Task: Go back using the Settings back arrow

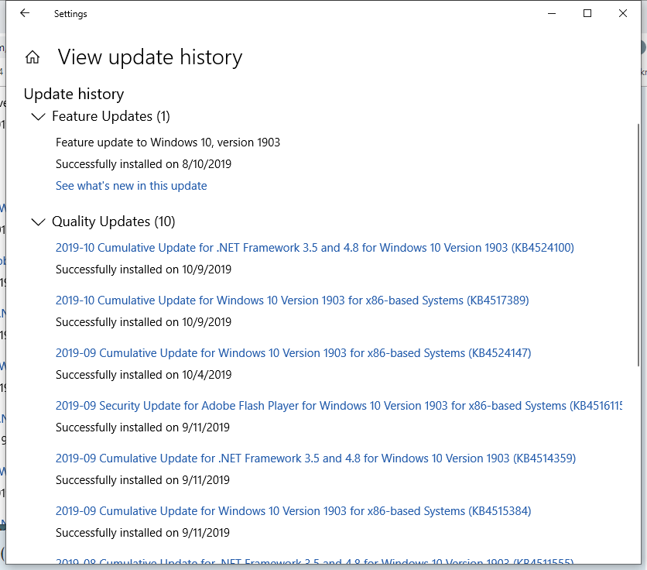Action: (x=25, y=13)
